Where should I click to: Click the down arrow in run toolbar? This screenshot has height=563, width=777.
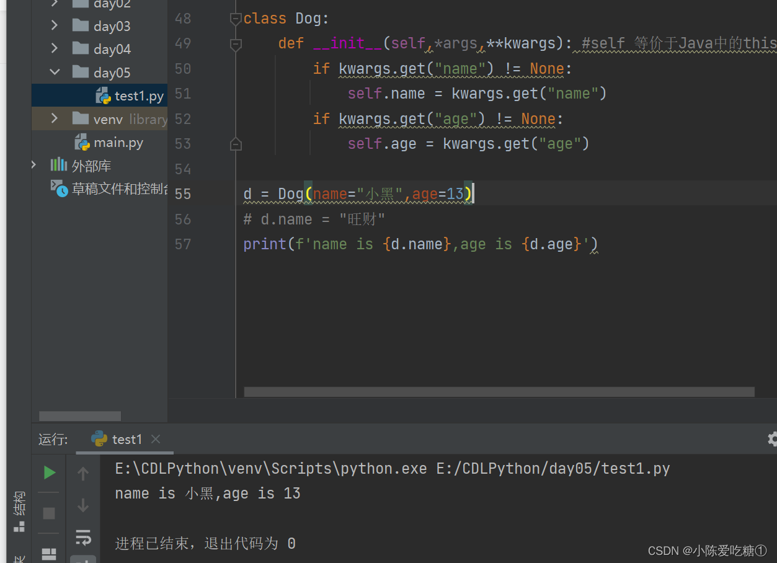point(83,505)
